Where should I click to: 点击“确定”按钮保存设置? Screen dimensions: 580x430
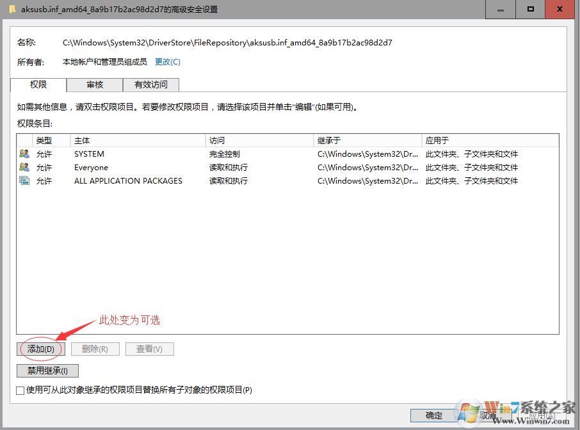pos(432,415)
